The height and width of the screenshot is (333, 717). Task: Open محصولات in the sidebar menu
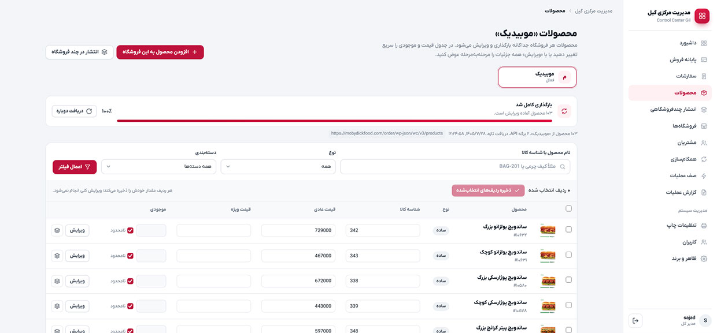point(670,93)
